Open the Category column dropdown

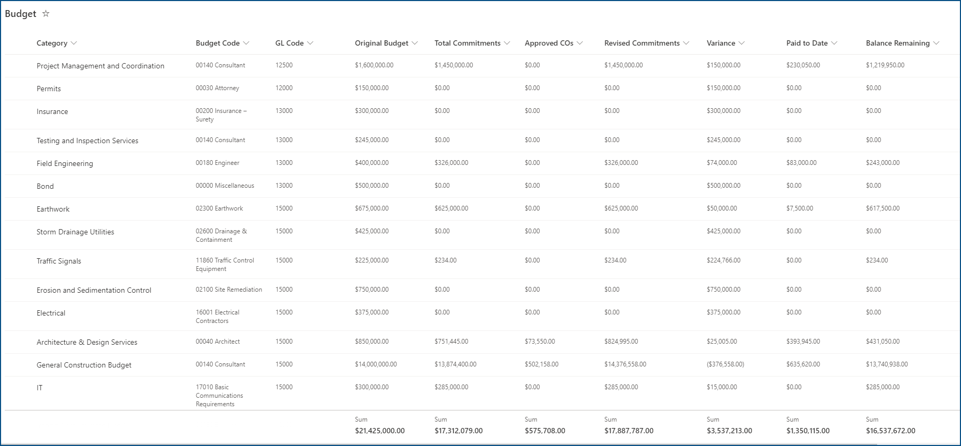[74, 43]
